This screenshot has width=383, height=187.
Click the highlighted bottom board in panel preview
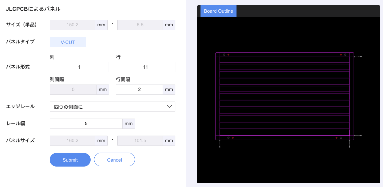point(285,133)
